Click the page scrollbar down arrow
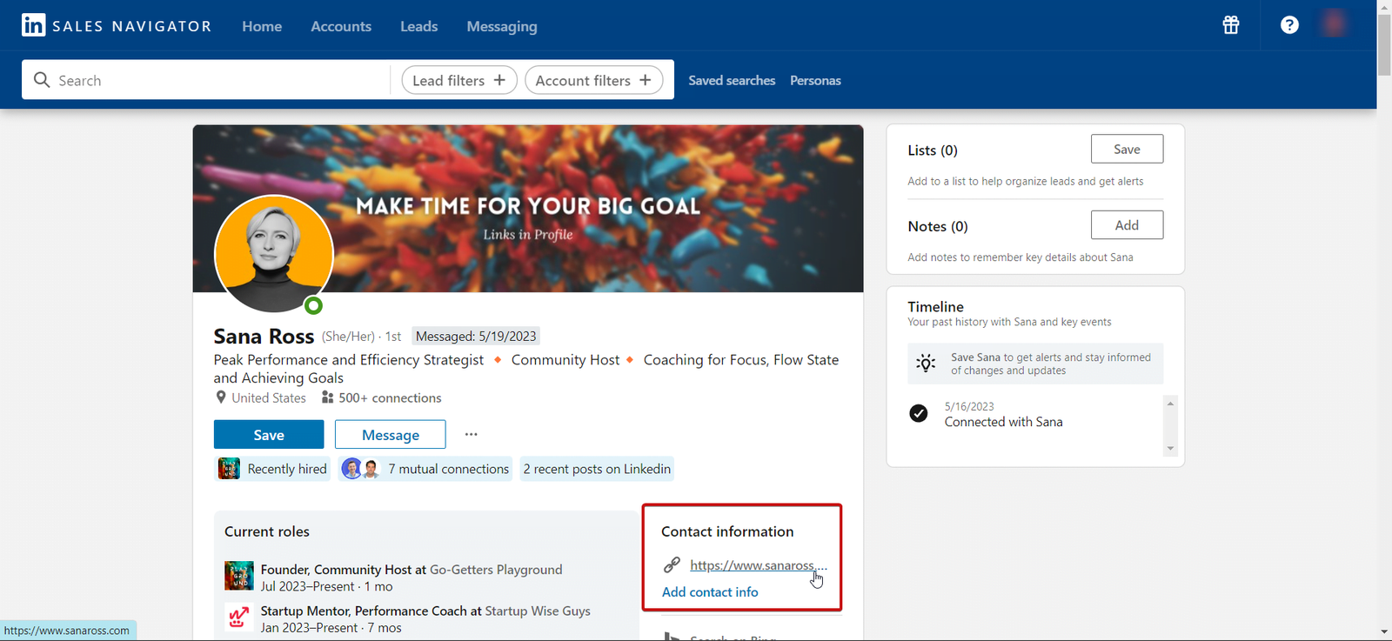The width and height of the screenshot is (1392, 641). pos(1384,632)
